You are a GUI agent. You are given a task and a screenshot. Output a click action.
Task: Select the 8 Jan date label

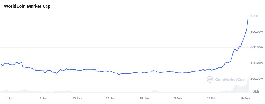click(x=43, y=98)
